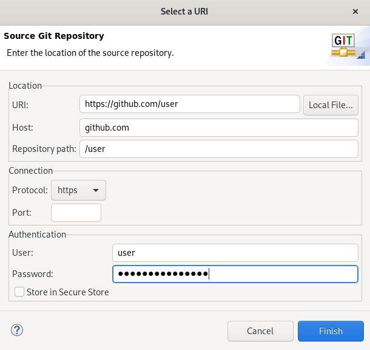Cancel the URI selection dialog
Screen dimensions: 370x350
(260, 331)
